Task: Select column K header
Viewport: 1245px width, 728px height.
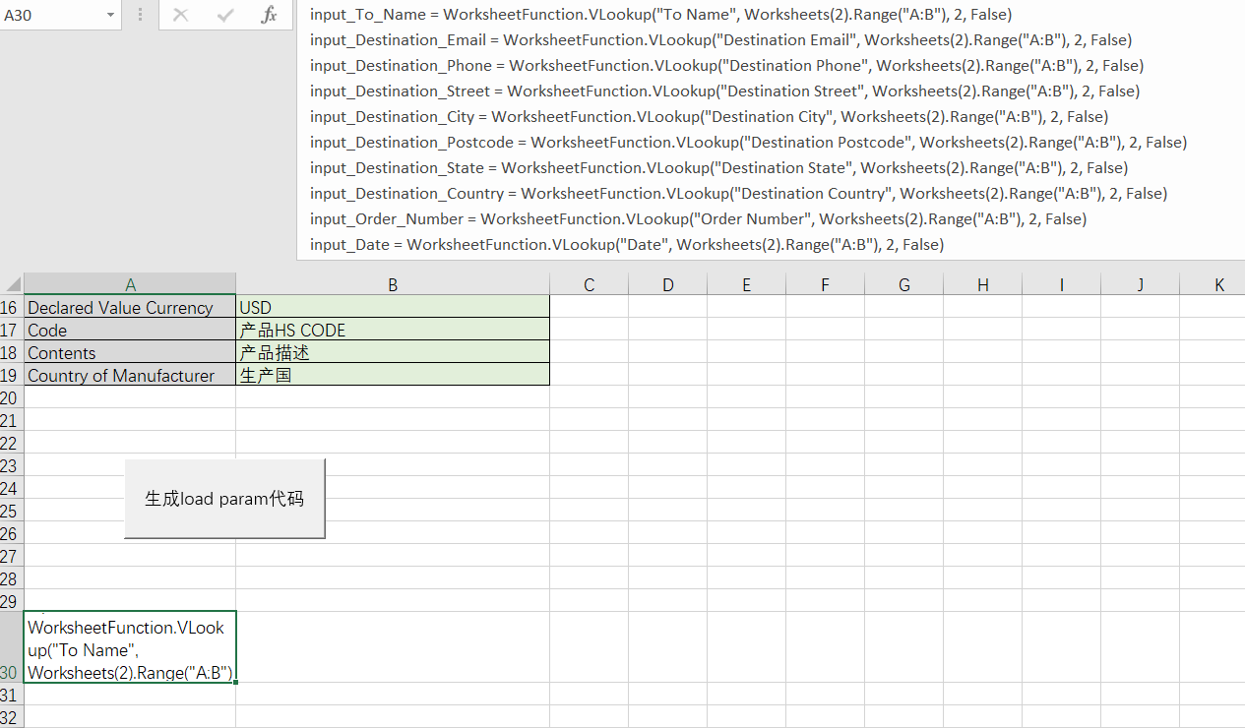Action: (x=1218, y=285)
